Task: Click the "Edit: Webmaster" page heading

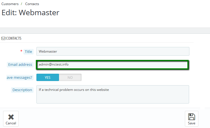Action: tap(30, 13)
